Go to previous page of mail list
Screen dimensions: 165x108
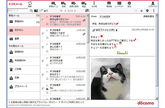tap(65, 11)
